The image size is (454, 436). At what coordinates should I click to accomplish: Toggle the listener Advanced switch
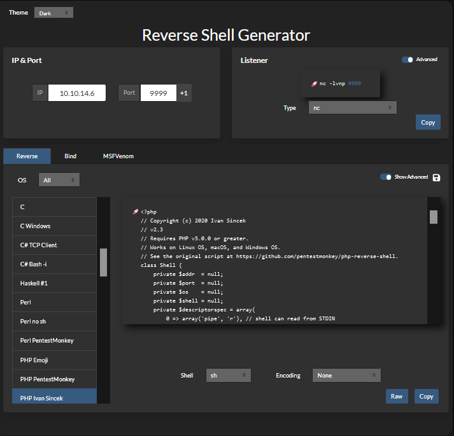point(407,60)
